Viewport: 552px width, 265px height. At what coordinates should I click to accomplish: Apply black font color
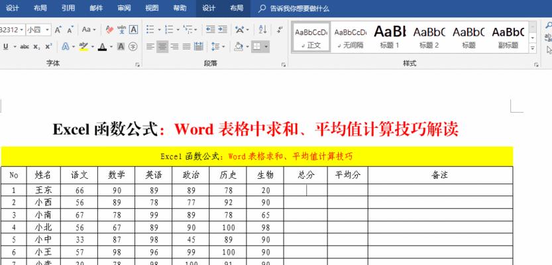103,46
